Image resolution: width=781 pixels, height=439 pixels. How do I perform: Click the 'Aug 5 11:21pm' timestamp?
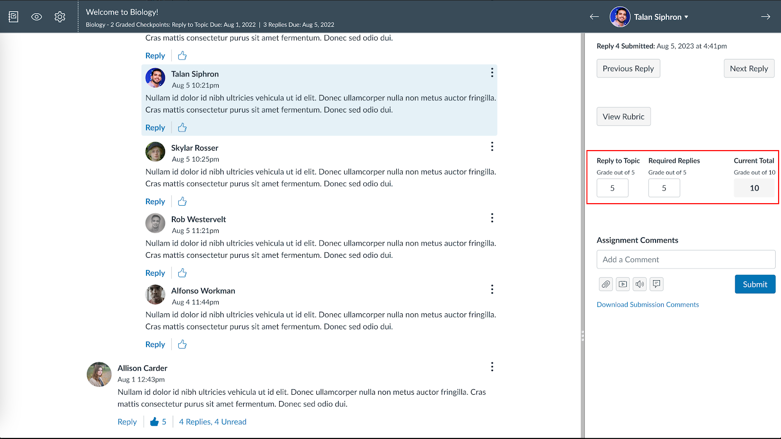coord(195,231)
